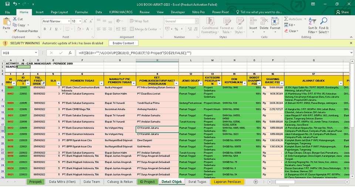Click the Clear eraser icon
This screenshot has width=355, height=187.
[287, 31]
